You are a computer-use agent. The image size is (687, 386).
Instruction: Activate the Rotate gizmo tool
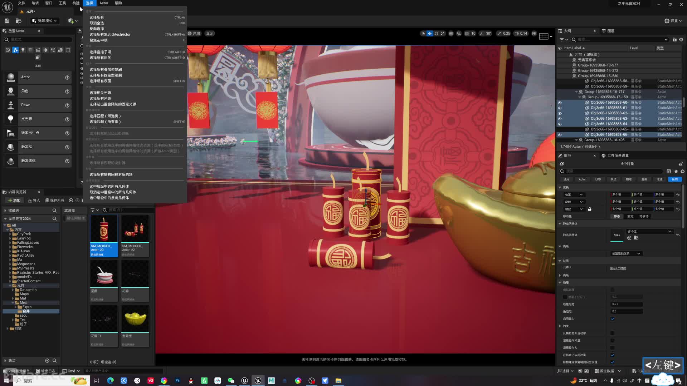(x=437, y=34)
